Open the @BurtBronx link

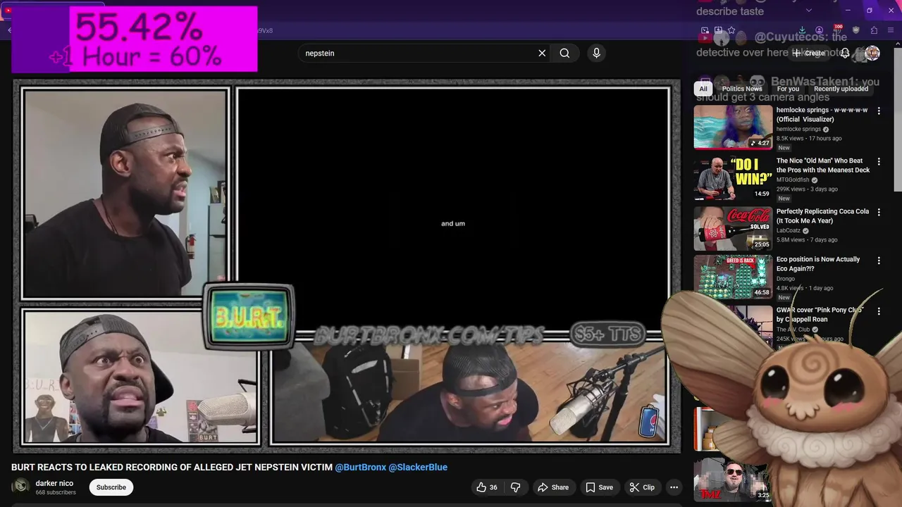click(x=360, y=467)
